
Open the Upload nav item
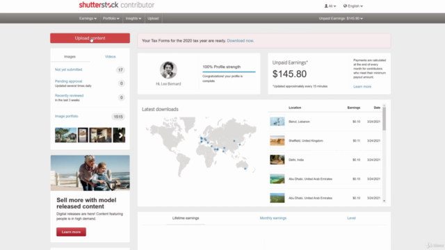click(x=153, y=19)
